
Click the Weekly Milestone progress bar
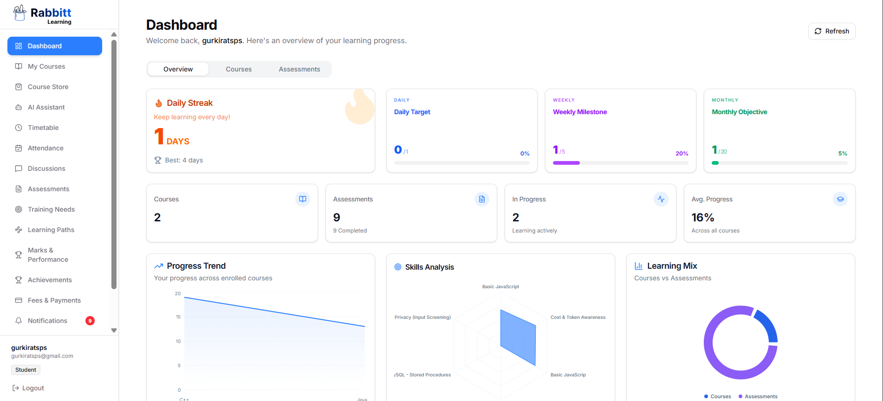point(620,163)
